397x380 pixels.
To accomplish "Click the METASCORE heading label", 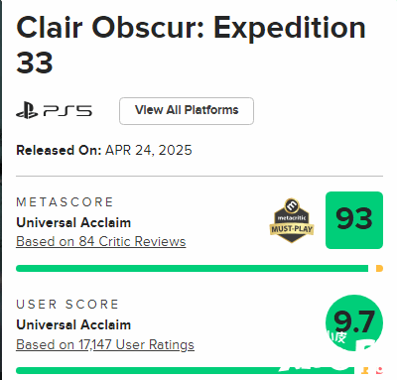I will pos(65,202).
